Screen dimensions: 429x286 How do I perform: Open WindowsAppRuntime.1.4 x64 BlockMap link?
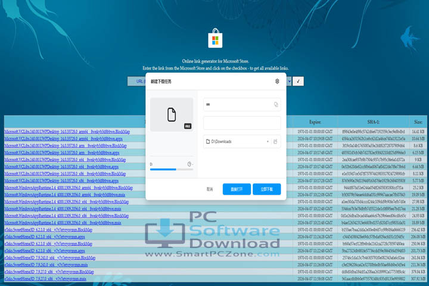coord(67,202)
